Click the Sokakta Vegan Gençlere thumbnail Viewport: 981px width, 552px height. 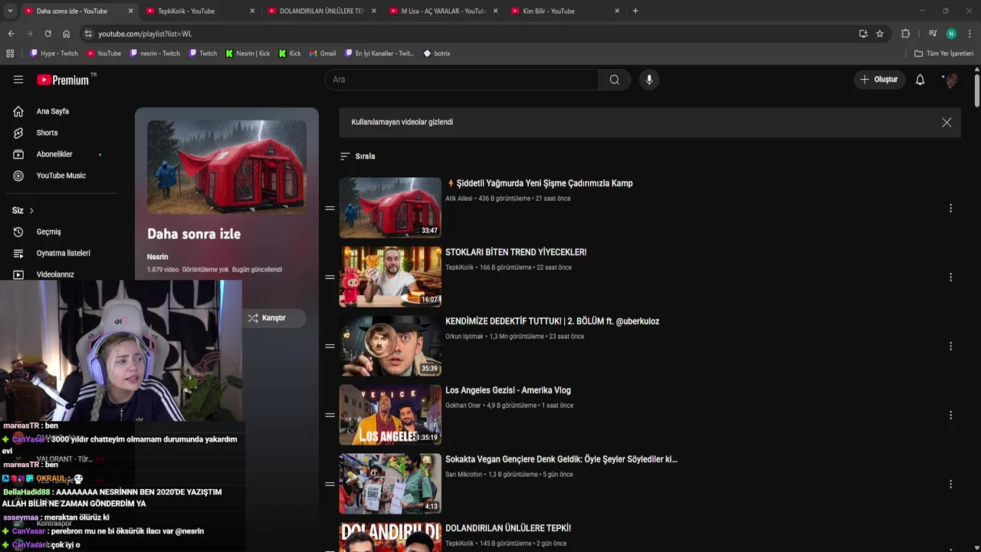(x=390, y=484)
